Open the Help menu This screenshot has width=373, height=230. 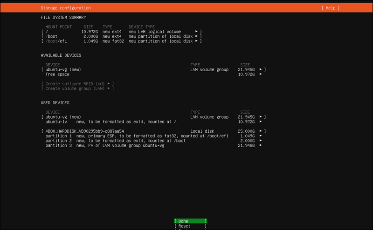(331, 8)
